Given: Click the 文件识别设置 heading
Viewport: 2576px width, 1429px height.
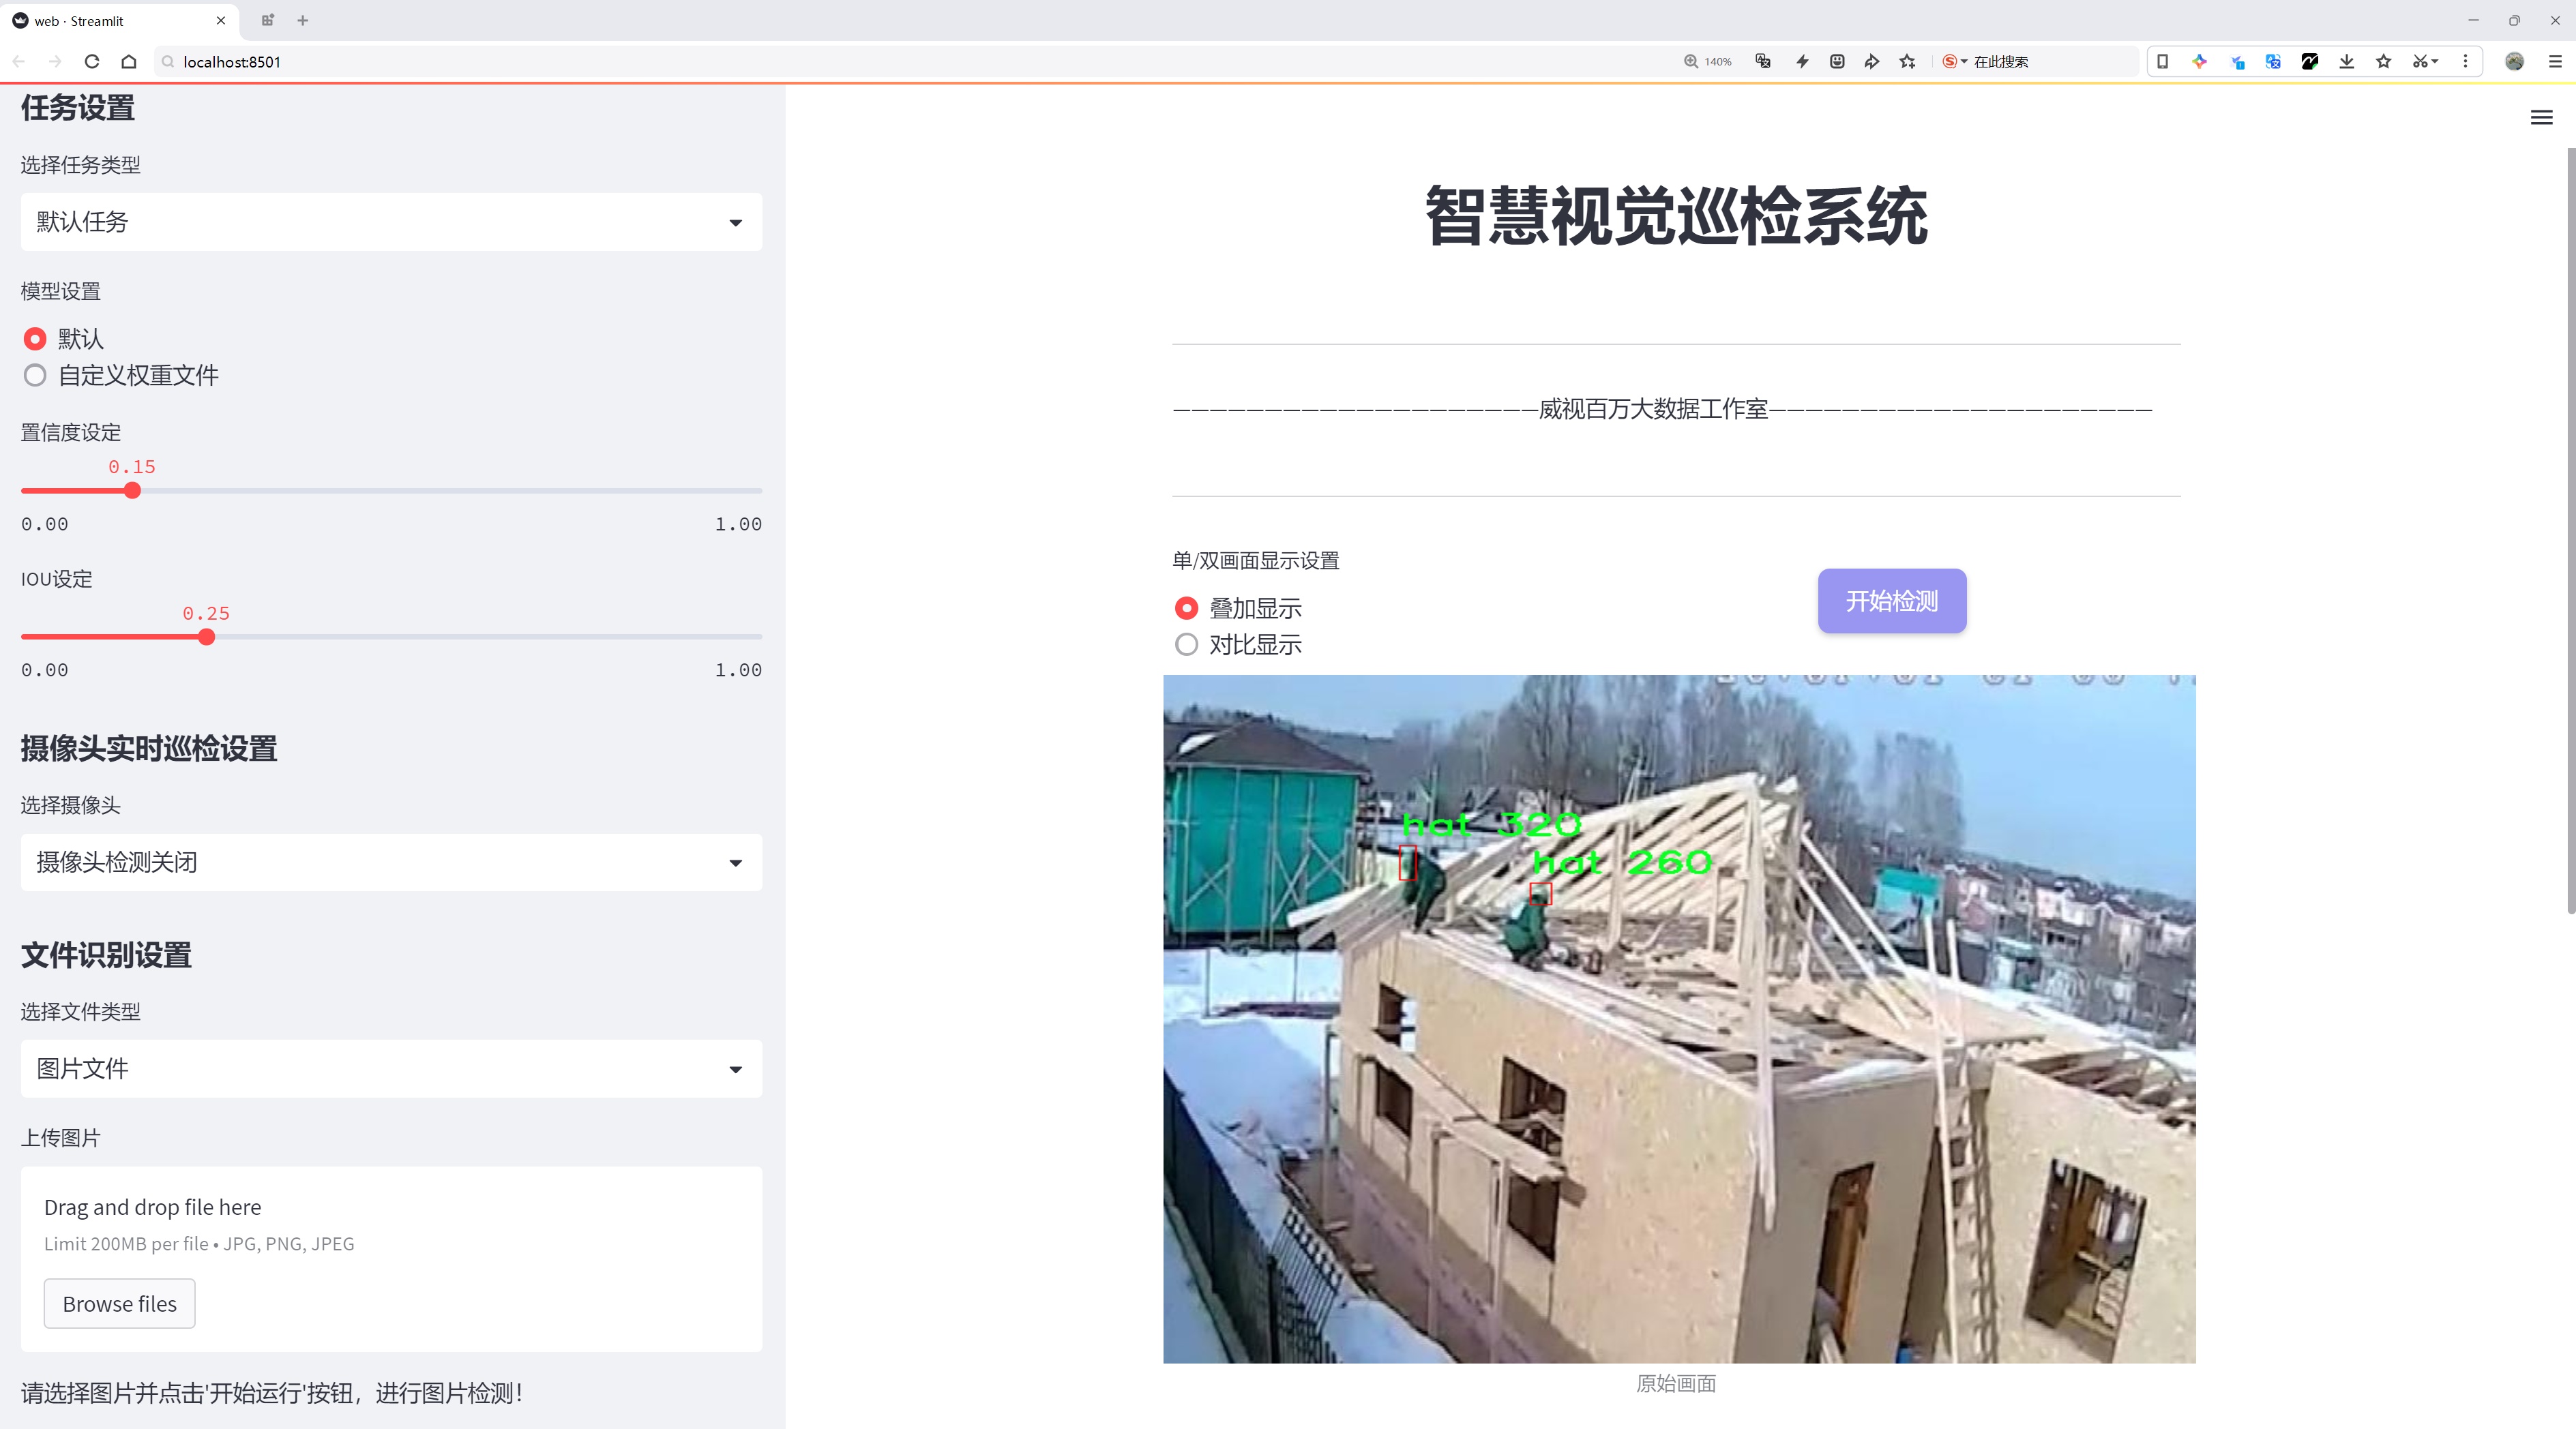Looking at the screenshot, I should 106,954.
